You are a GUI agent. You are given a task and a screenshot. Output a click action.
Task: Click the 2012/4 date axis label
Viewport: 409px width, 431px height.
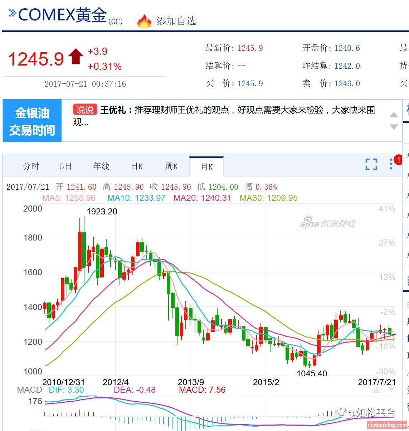click(116, 382)
